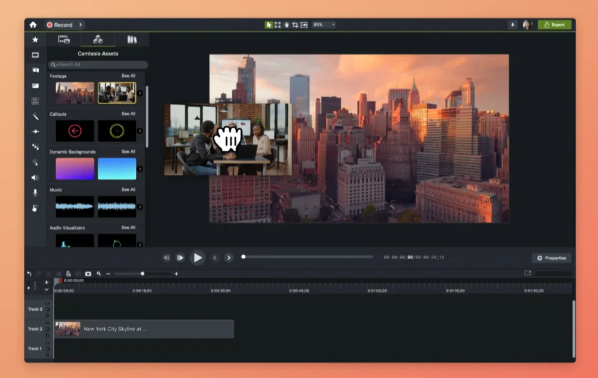Screen dimensions: 598x378
Task: Click See All for Music
Action: tap(128, 189)
